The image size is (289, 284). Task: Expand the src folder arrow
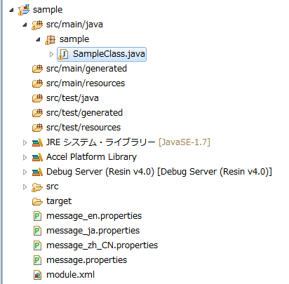point(25,187)
